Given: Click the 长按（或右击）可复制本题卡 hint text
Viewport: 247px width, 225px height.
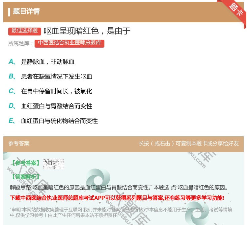Looking at the screenshot, I should 189,144.
